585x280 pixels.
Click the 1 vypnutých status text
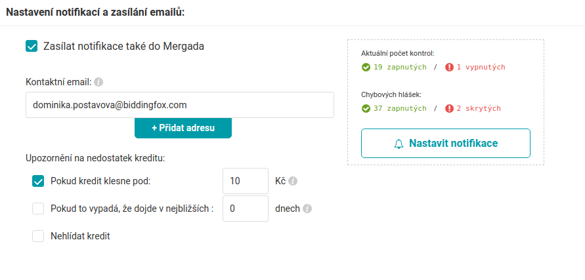[481, 68]
